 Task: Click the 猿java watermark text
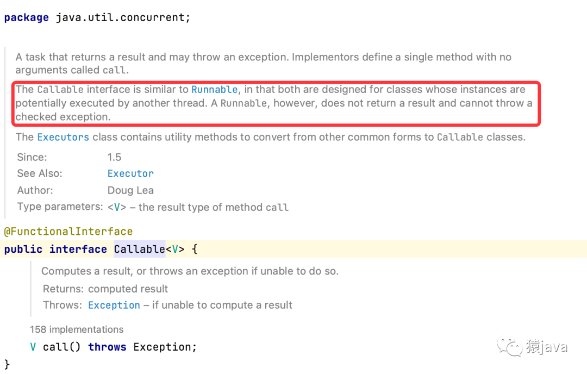(547, 347)
